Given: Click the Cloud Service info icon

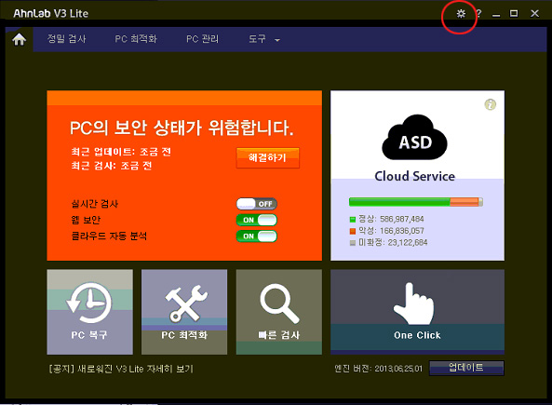Looking at the screenshot, I should pos(491,104).
